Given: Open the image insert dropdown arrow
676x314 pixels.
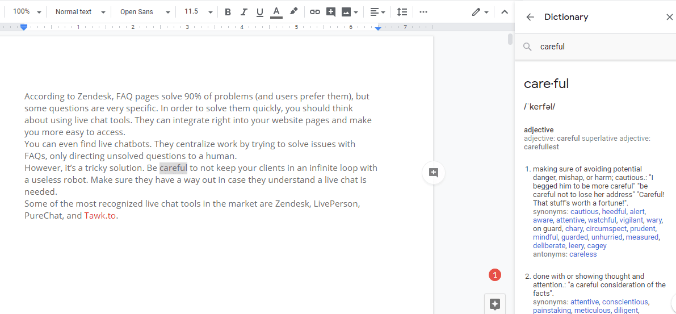Looking at the screenshot, I should pyautogui.click(x=356, y=12).
